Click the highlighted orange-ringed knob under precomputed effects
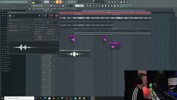177x100 pixels. pyautogui.click(x=40, y=37)
